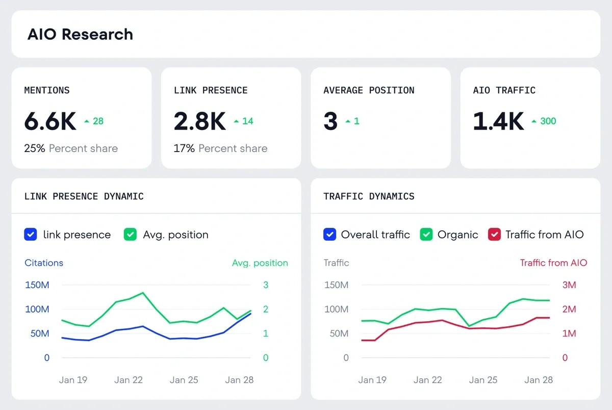The image size is (612, 410).
Task: Click the 25% Percent share text
Action: point(71,148)
